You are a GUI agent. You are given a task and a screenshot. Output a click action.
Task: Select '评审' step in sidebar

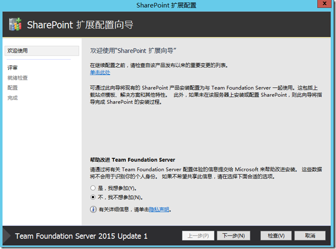[13, 68]
